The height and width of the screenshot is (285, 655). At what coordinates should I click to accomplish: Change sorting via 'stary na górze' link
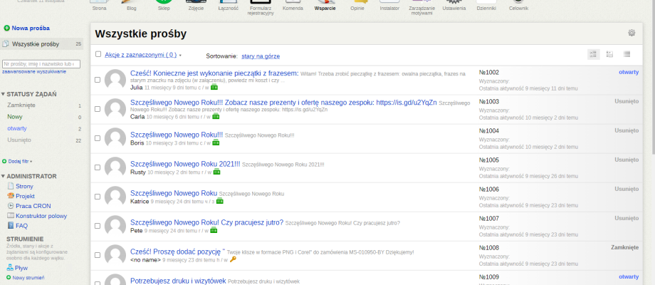pos(261,55)
